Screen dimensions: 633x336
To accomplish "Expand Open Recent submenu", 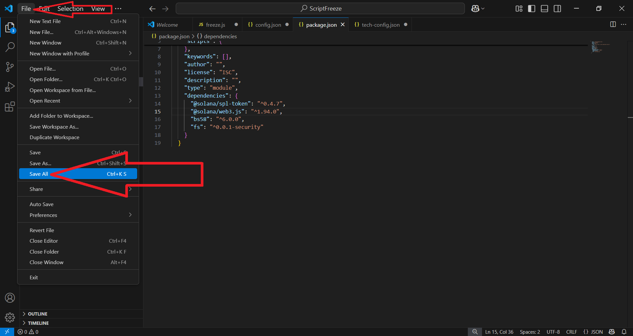I will (x=78, y=101).
